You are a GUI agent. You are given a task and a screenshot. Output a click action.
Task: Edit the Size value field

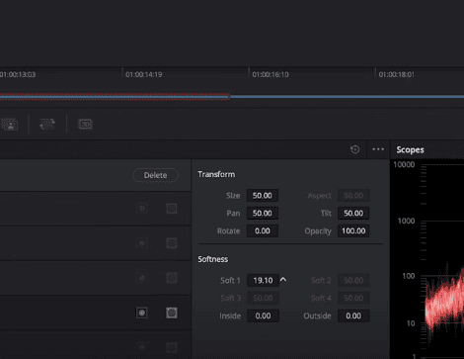click(263, 196)
